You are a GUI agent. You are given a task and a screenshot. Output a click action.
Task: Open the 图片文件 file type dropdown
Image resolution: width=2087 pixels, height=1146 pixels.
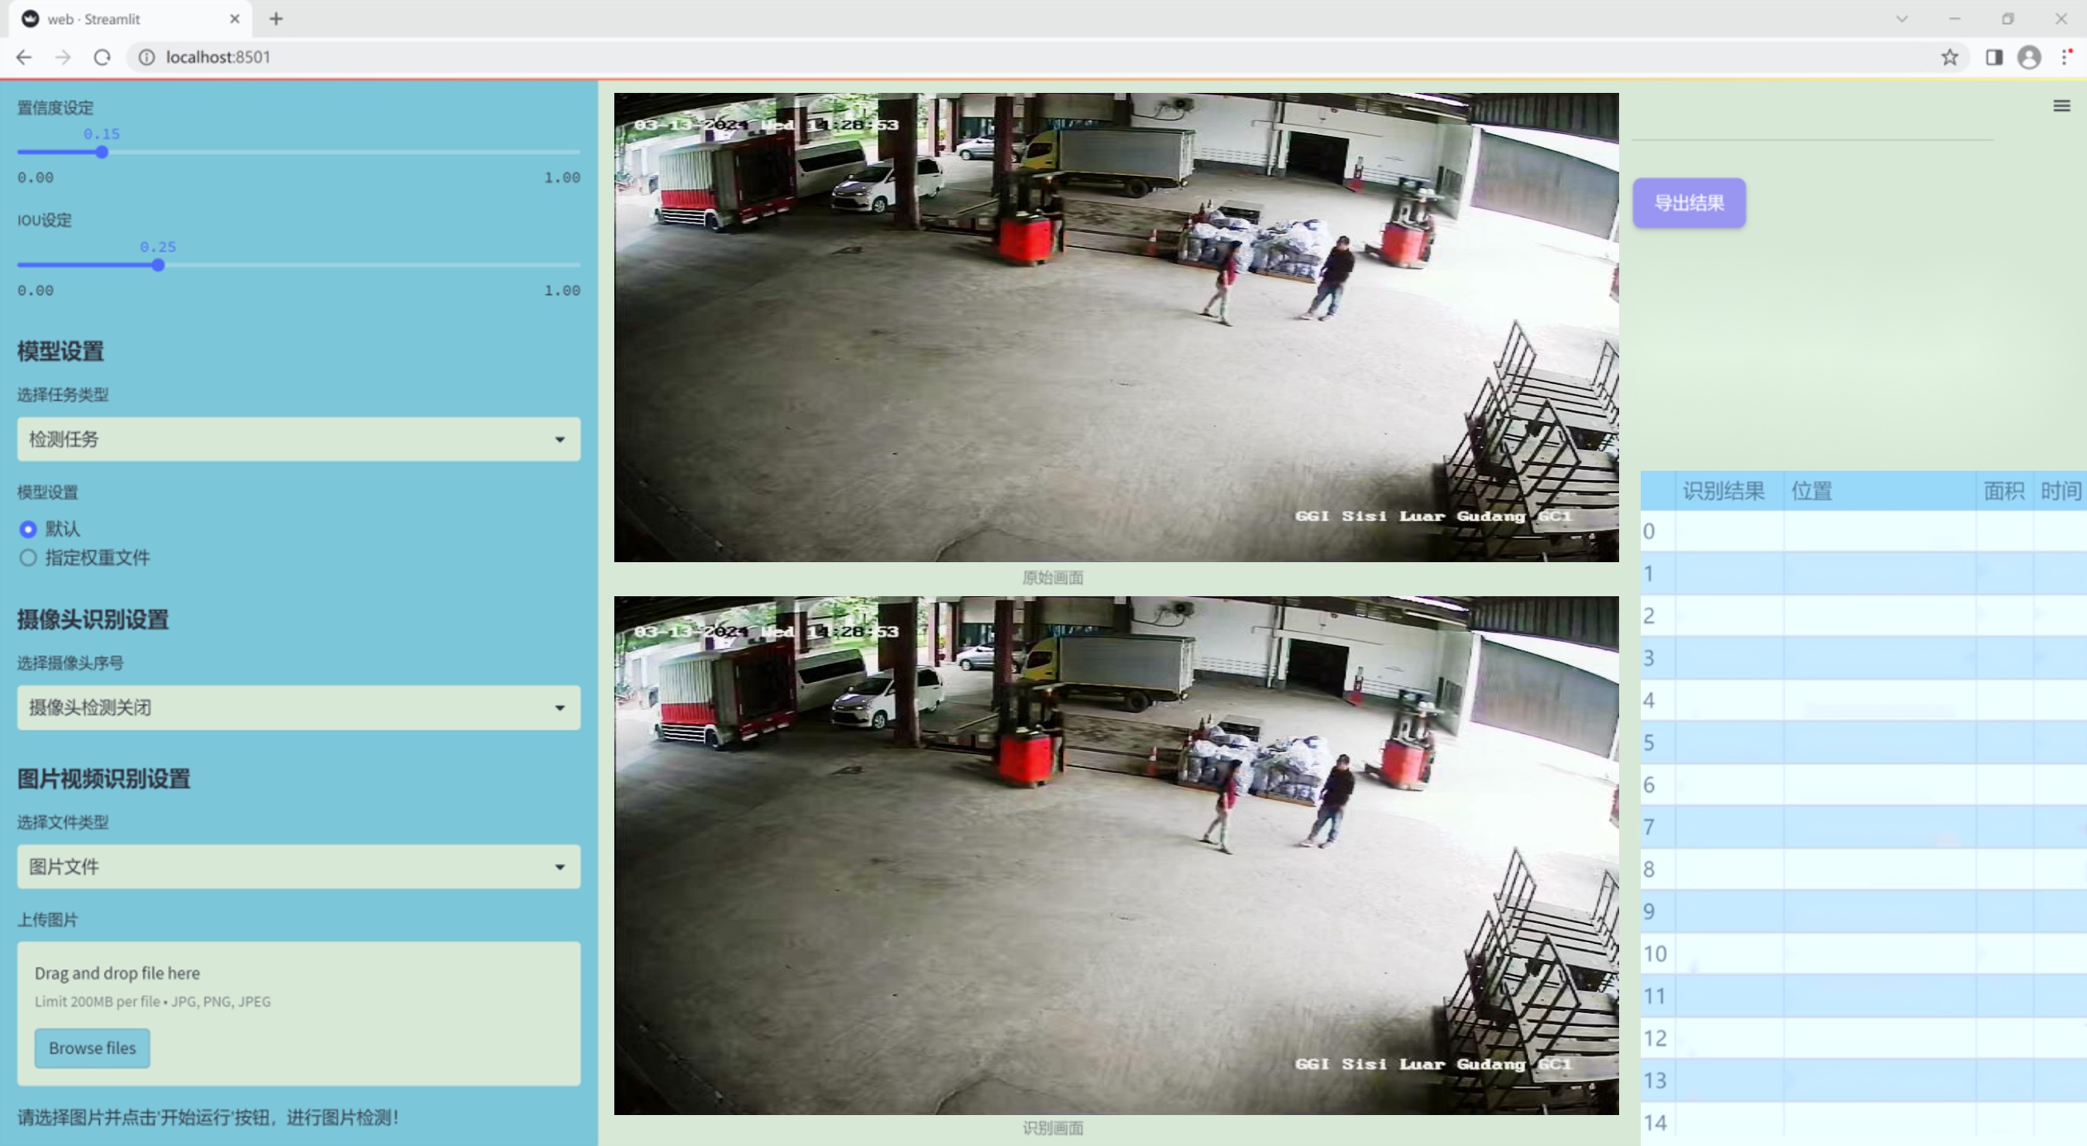point(298,866)
